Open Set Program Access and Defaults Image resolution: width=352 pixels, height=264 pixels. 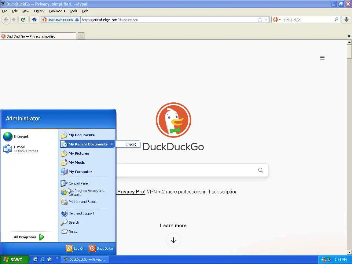pyautogui.click(x=87, y=193)
